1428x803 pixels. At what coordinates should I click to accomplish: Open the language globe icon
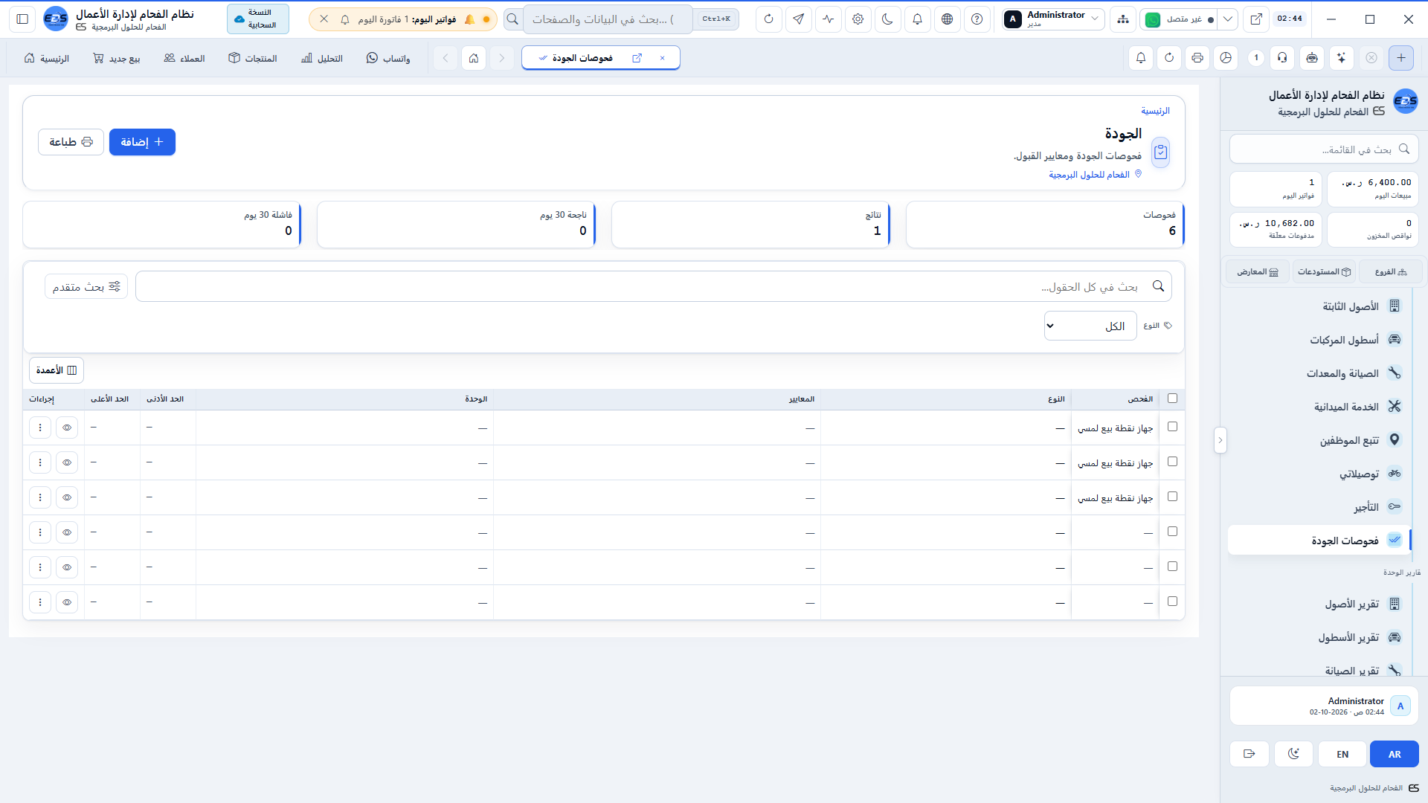947,19
